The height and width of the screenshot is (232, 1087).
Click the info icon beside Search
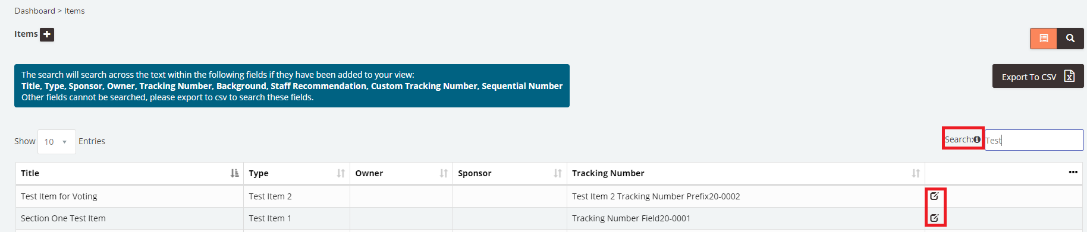click(x=977, y=139)
